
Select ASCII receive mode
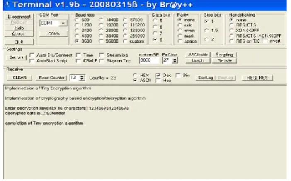click(x=135, y=80)
